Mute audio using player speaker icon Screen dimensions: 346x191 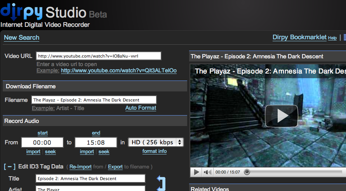click(x=207, y=172)
